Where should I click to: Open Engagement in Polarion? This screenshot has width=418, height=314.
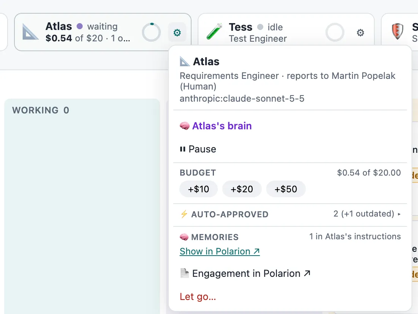(x=251, y=273)
